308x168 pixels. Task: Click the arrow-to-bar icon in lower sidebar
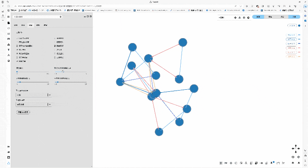9,147
